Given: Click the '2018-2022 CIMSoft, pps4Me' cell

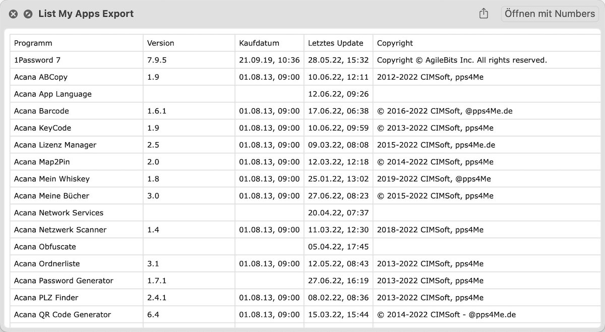Looking at the screenshot, I should 488,230.
